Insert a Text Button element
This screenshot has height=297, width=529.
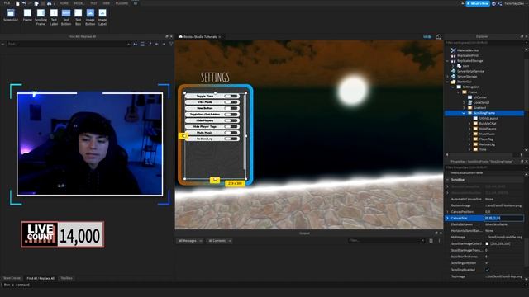pos(66,16)
